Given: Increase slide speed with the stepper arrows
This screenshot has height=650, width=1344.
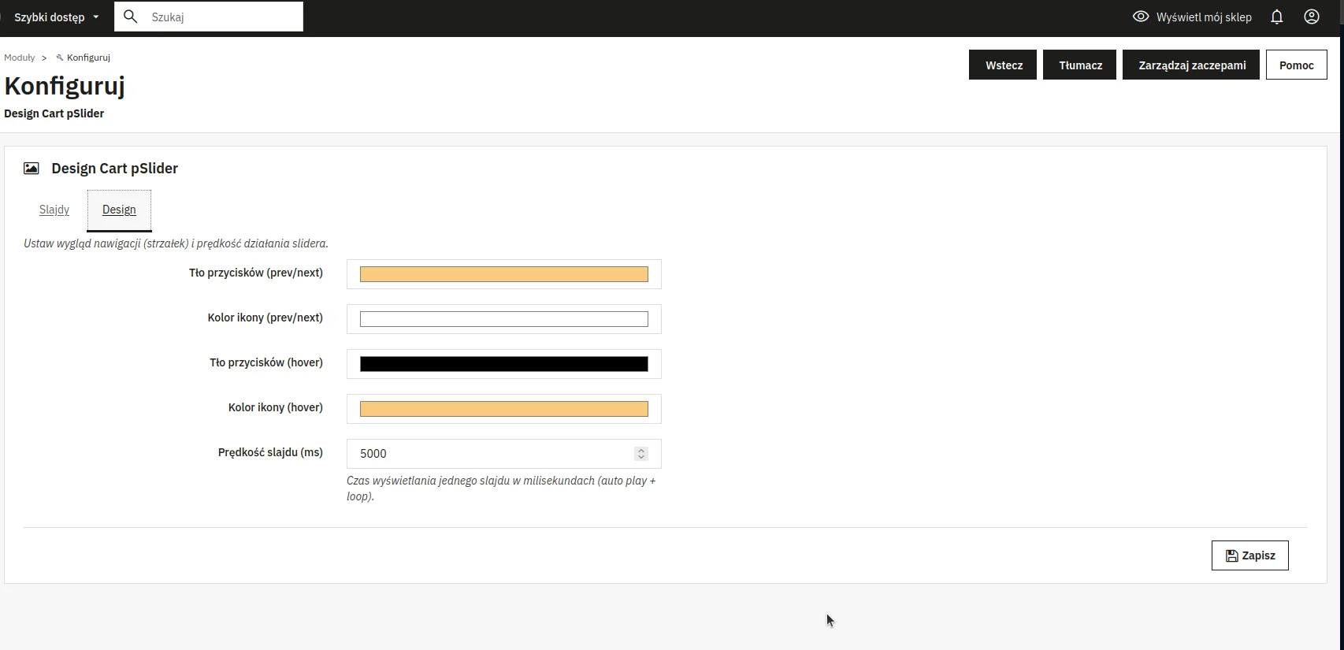Looking at the screenshot, I should [641, 450].
